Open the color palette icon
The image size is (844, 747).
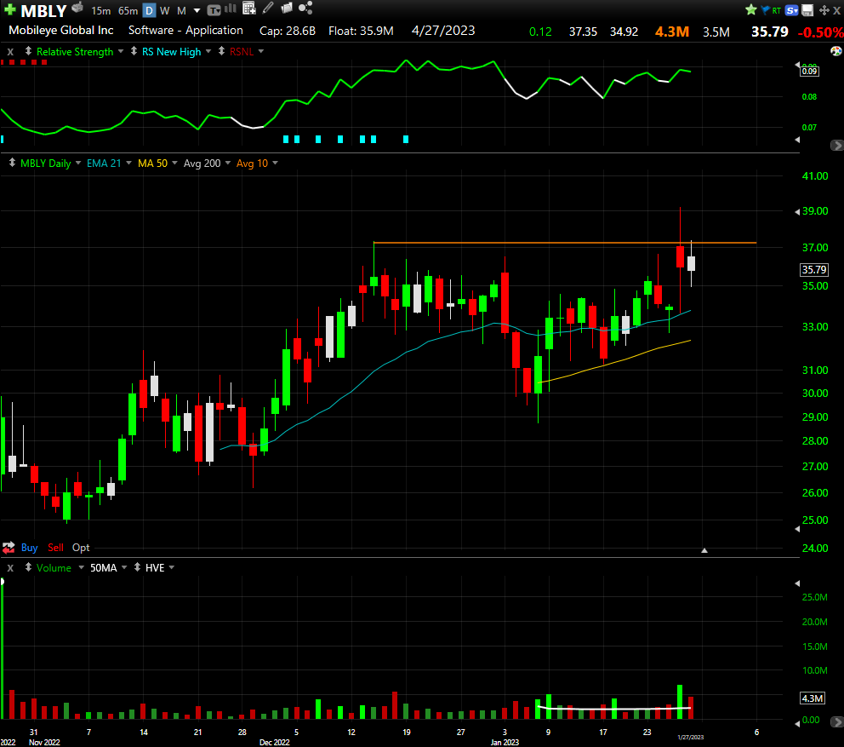click(x=836, y=51)
